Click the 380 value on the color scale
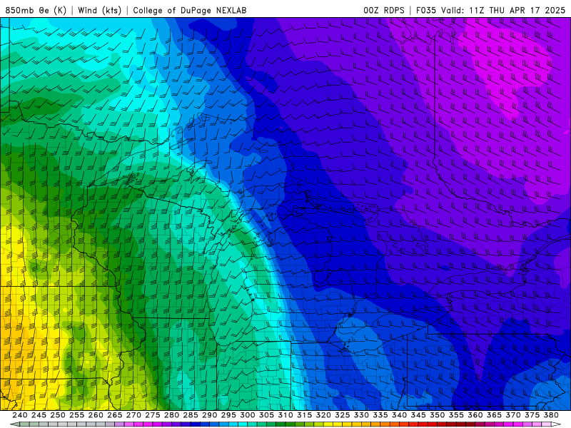Screen dimensions: 571x428 click(551, 415)
